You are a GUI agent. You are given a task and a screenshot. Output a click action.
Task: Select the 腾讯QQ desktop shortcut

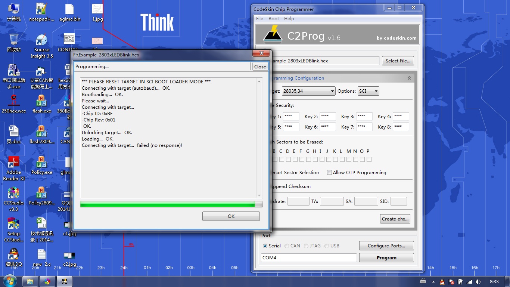pyautogui.click(x=14, y=257)
